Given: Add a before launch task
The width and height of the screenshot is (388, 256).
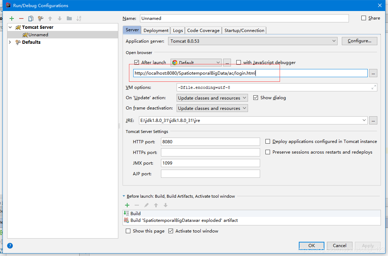Looking at the screenshot, I should click(127, 205).
